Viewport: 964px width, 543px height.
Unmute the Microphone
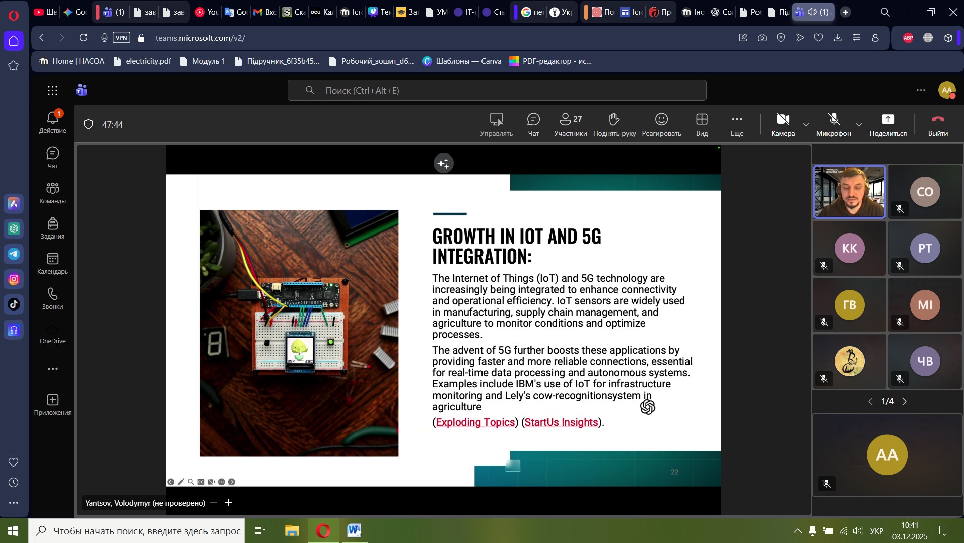833,124
